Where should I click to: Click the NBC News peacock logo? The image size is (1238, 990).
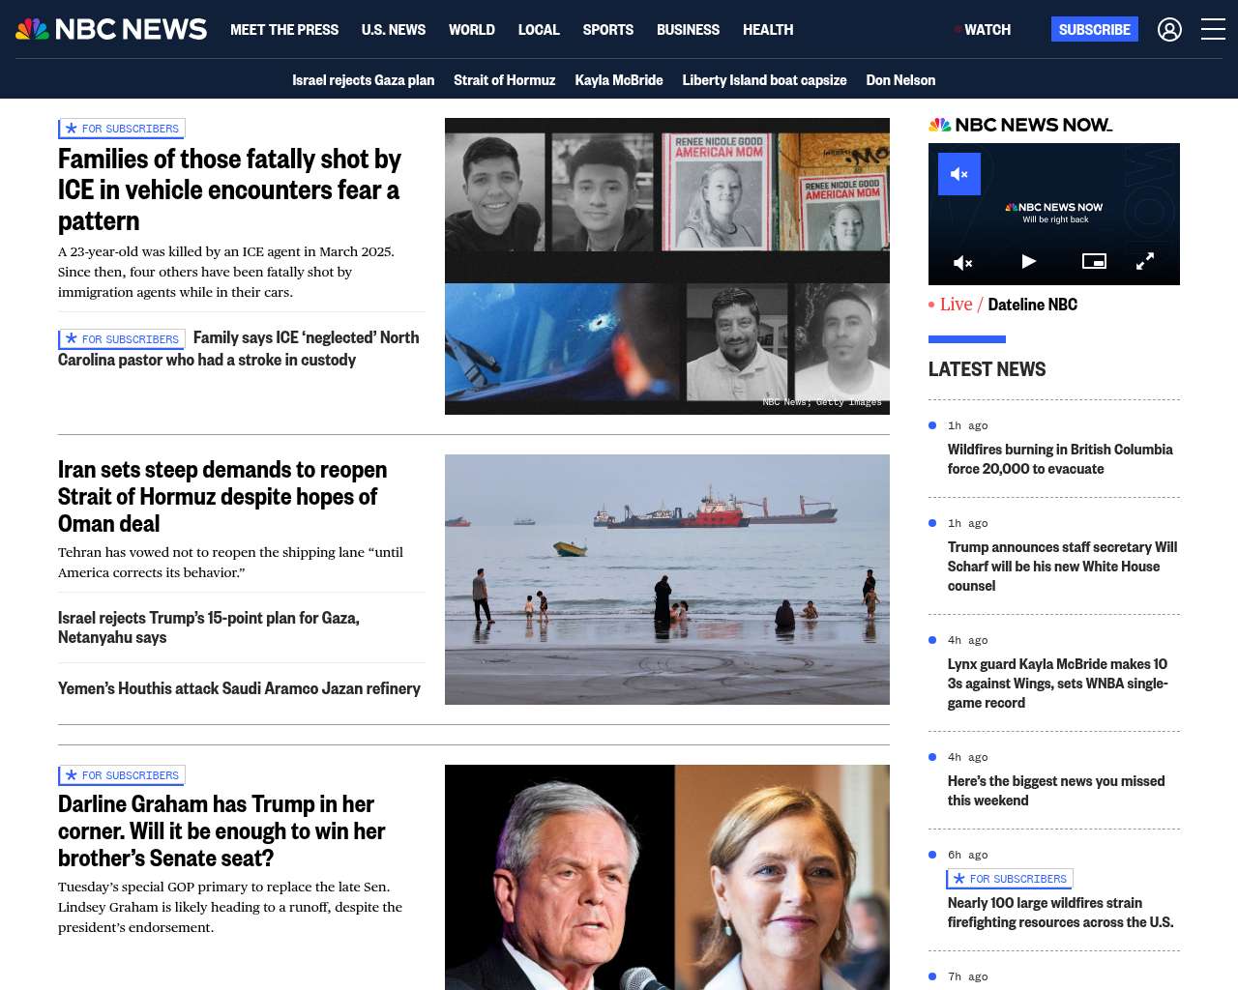click(111, 29)
